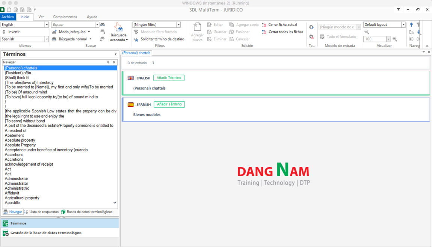Close the Navegar search panel
The width and height of the screenshot is (432, 247).
click(114, 62)
